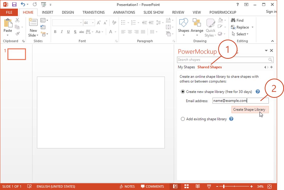
Task: Switch to My Shapes tab in pane
Action: (x=186, y=67)
